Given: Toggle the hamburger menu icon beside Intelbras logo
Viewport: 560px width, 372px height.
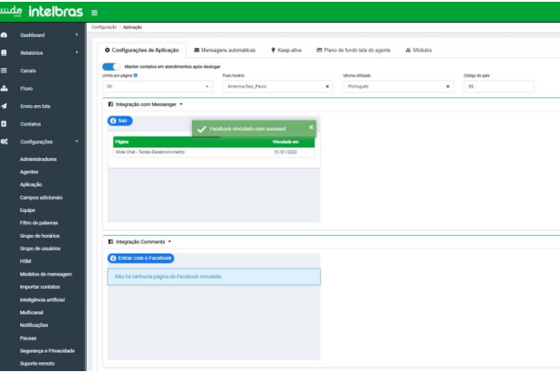Looking at the screenshot, I should pyautogui.click(x=95, y=13).
